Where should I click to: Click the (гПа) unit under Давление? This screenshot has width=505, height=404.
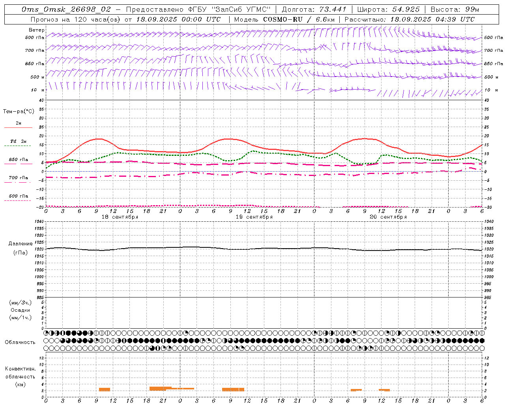click(x=21, y=253)
